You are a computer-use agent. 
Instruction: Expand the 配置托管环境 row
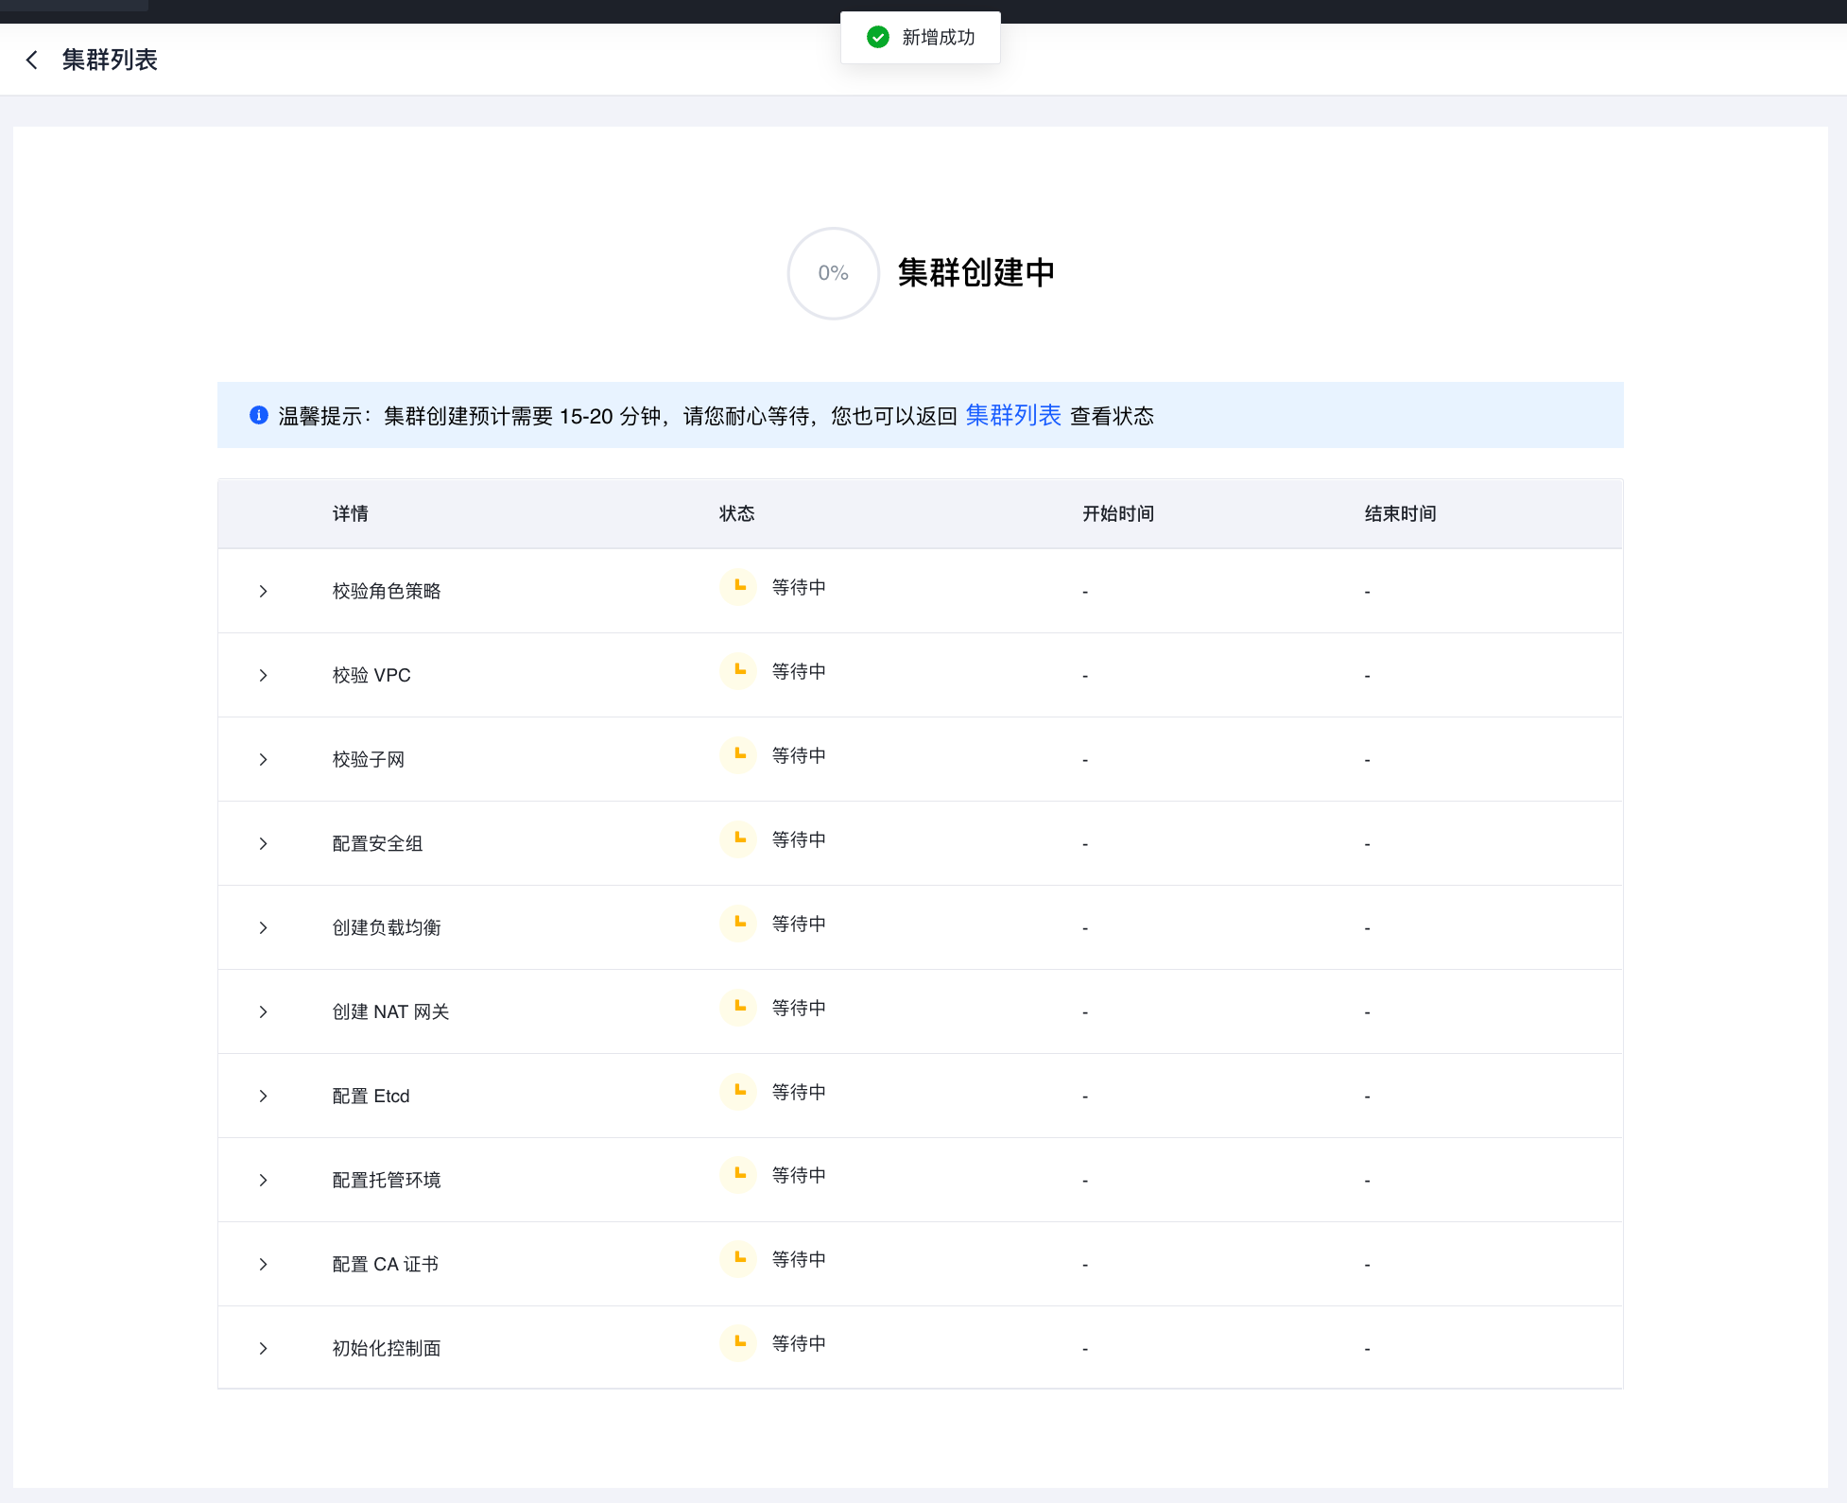click(x=264, y=1181)
